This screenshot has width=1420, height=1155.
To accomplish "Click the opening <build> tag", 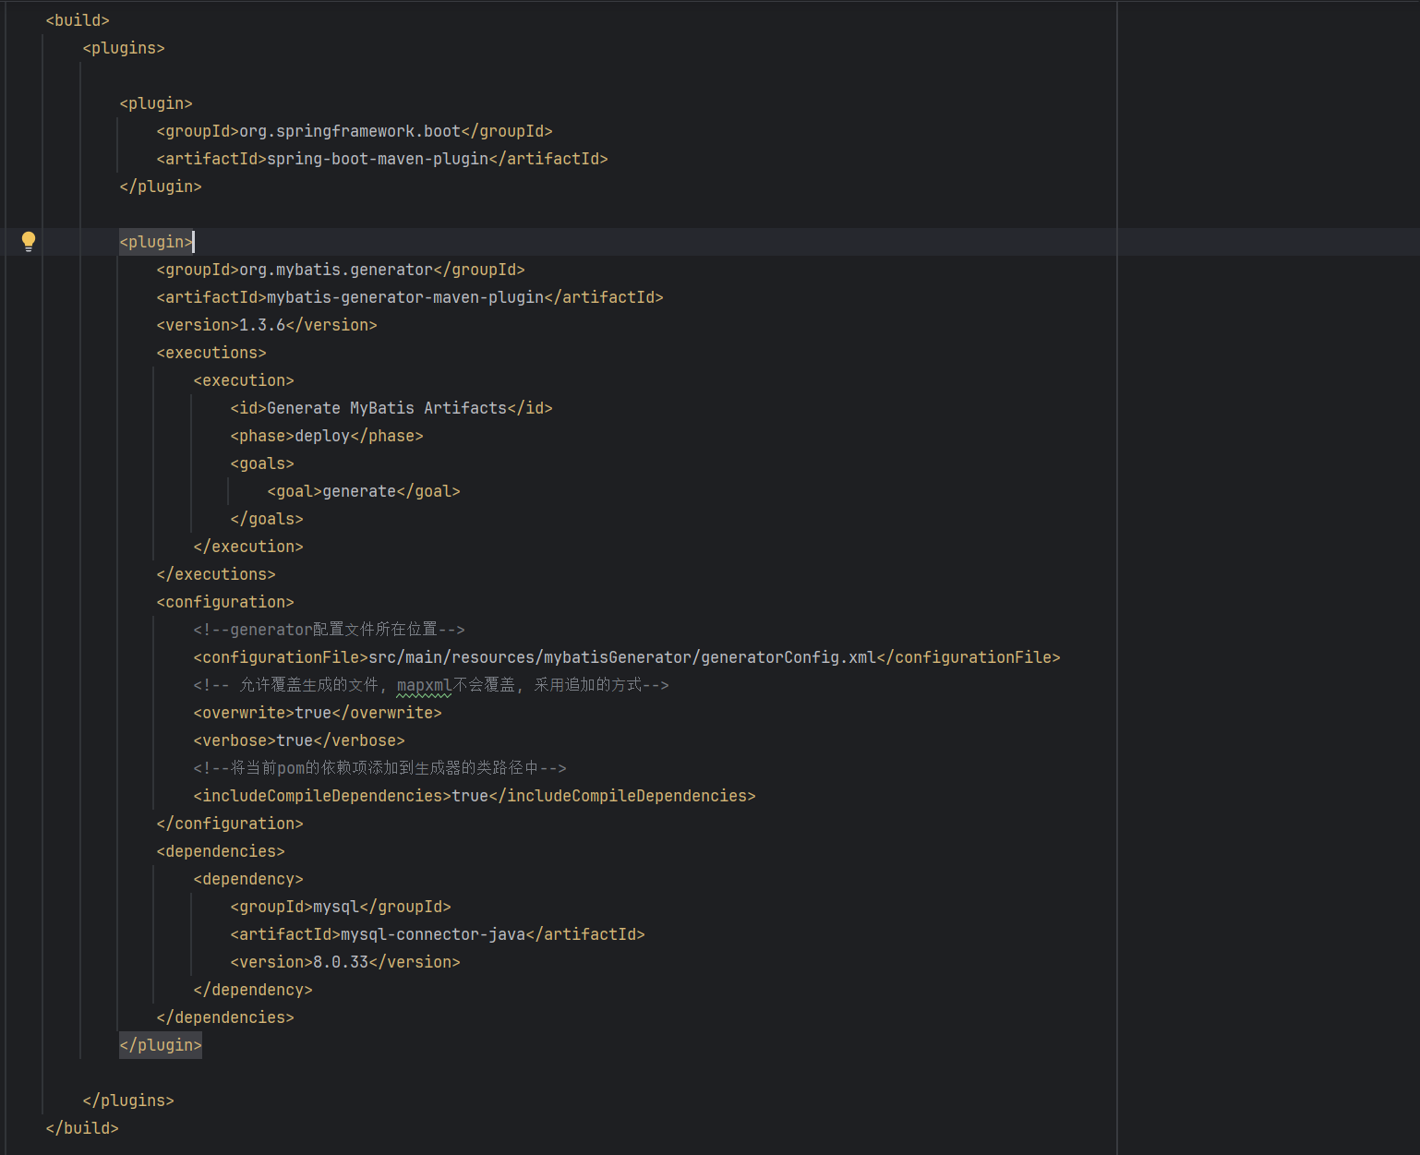I will click(78, 20).
